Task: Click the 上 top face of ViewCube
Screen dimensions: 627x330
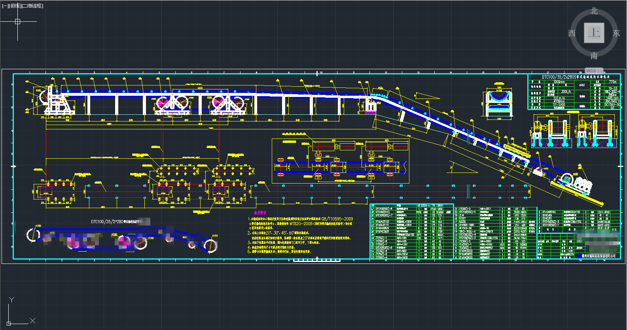Action: [x=594, y=33]
